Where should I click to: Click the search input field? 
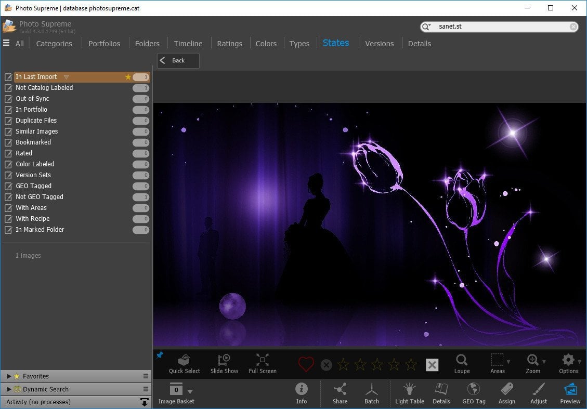pos(499,27)
